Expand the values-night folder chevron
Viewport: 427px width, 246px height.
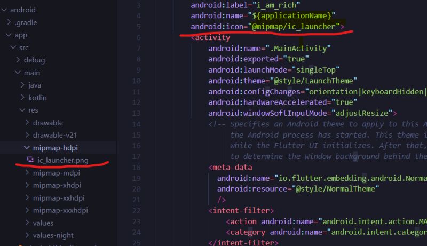[27, 235]
